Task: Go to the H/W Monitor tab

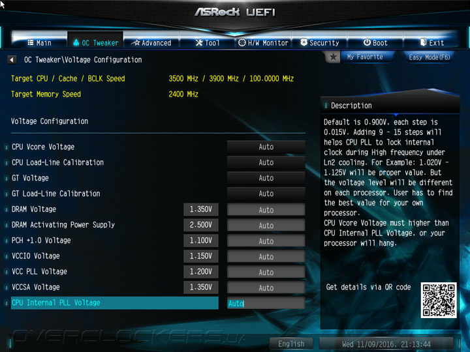Action: [263, 43]
